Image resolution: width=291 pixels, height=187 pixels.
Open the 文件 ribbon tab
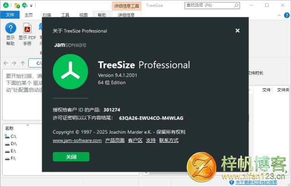coord(10,15)
